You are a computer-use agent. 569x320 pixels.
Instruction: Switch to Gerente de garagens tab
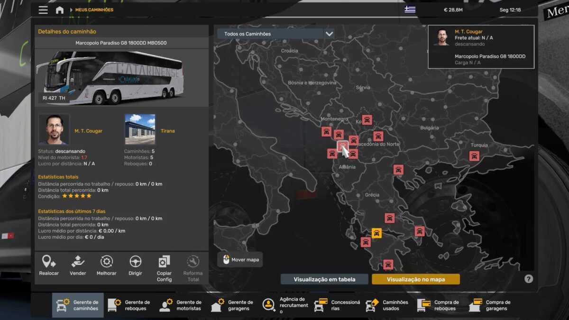point(233,305)
